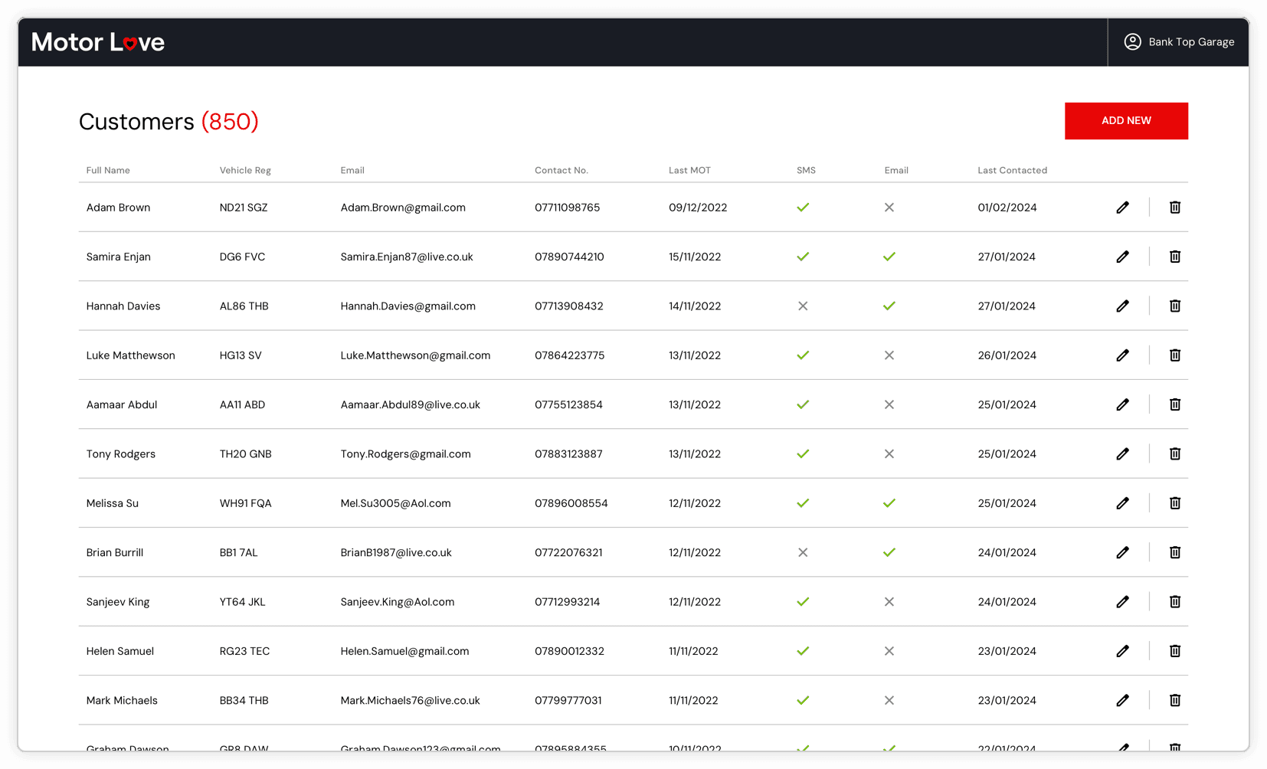Open the Motor Love home logo

coord(97,42)
